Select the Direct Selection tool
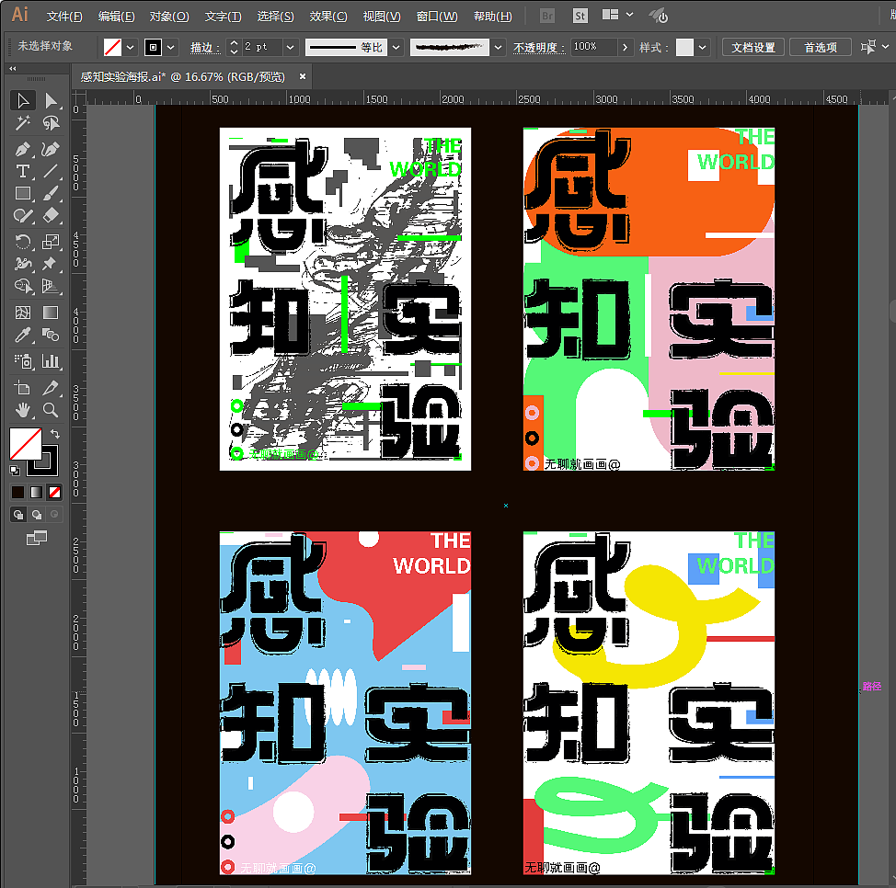 click(x=51, y=100)
